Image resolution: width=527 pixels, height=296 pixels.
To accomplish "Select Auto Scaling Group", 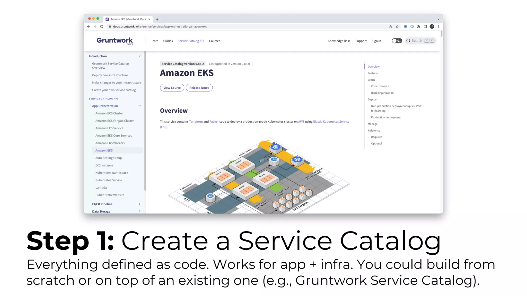I will pos(109,158).
